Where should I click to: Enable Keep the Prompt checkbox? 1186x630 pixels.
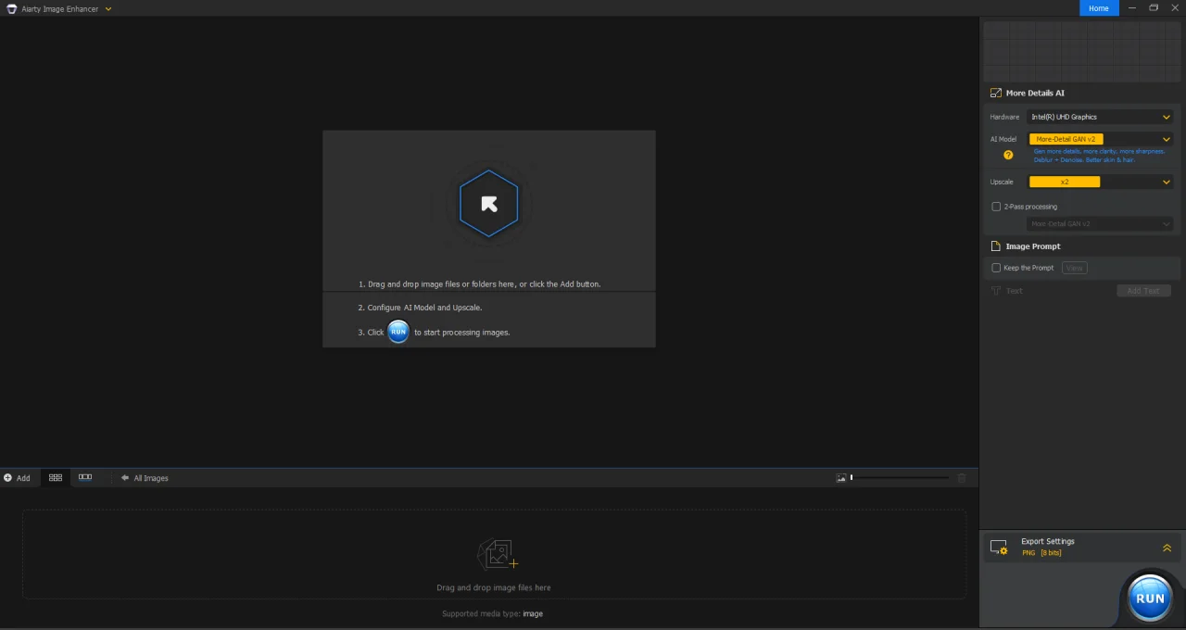click(x=996, y=268)
